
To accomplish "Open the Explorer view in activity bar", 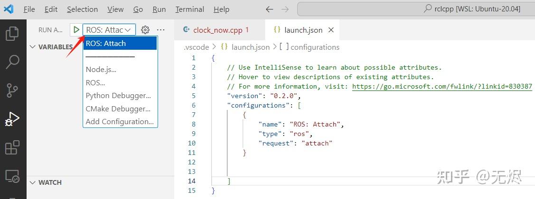I will click(13, 34).
